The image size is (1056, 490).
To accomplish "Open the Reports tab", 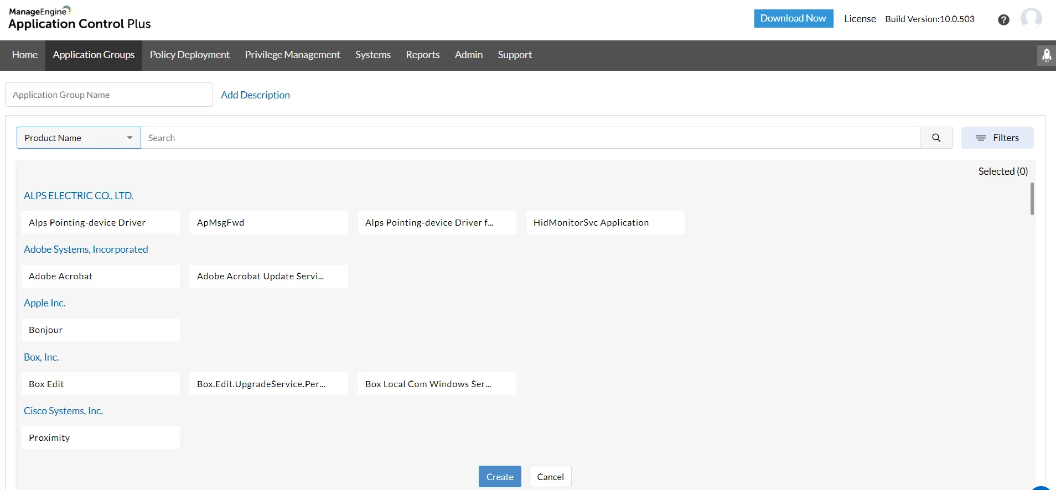I will point(422,55).
